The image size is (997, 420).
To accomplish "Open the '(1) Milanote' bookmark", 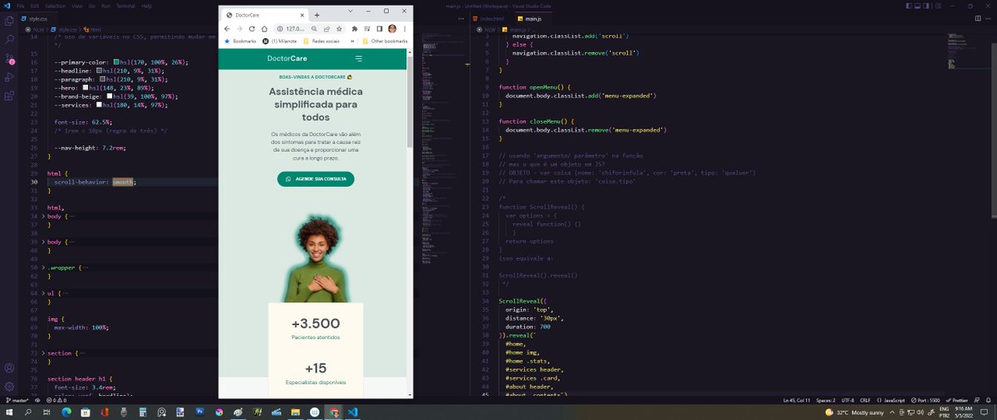I will click(281, 40).
